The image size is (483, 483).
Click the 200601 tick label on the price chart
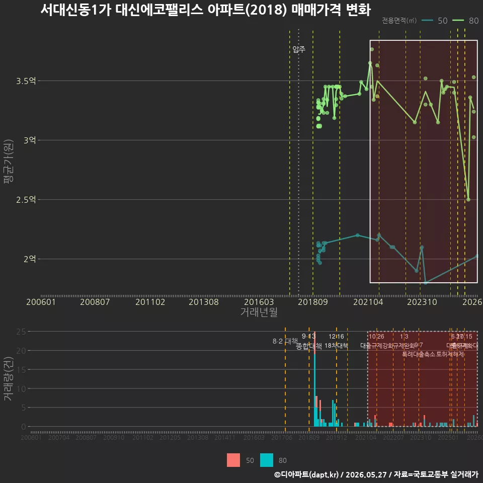click(41, 302)
